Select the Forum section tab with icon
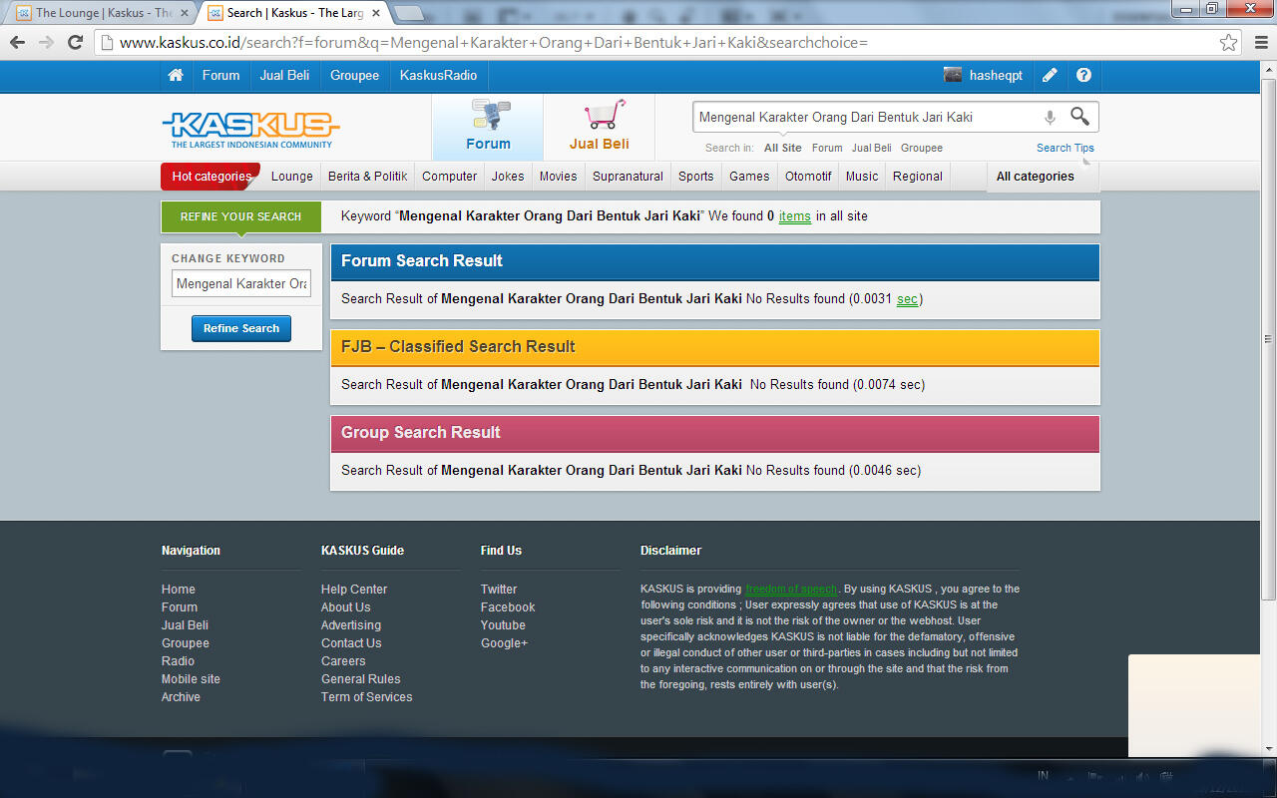Viewport: 1277px width, 798px height. tap(488, 127)
